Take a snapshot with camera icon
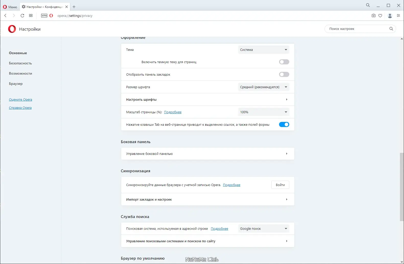Viewport: 404px width, 264px height. 373,16
